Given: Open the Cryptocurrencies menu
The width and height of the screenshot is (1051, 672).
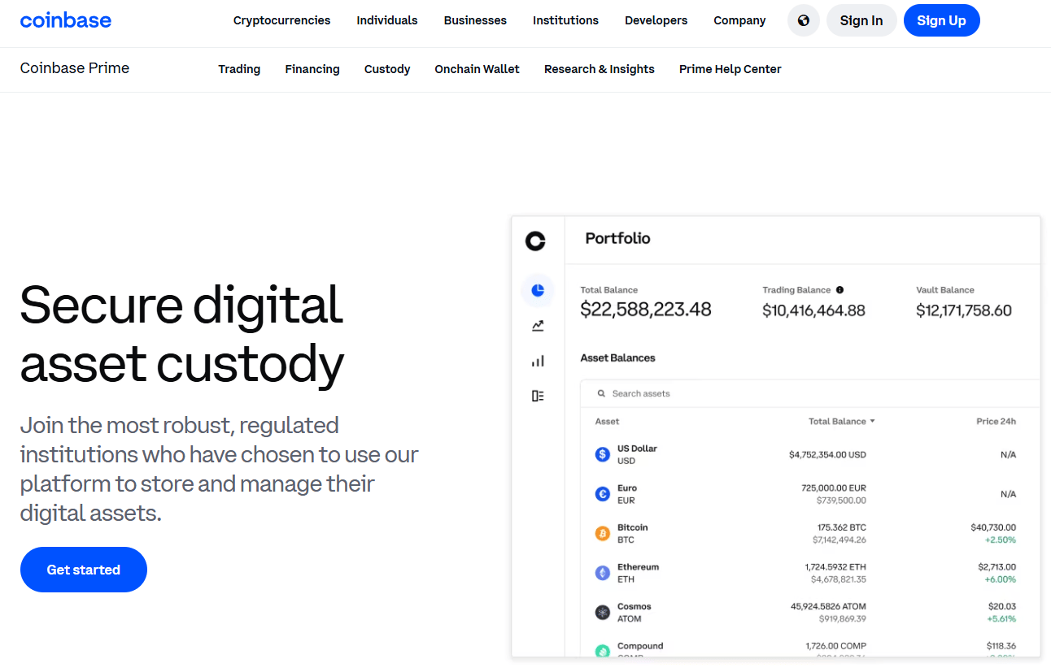Looking at the screenshot, I should [x=282, y=20].
